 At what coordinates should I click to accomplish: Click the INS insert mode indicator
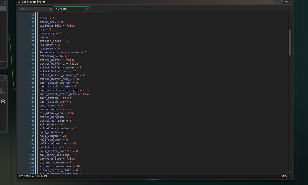[284, 176]
